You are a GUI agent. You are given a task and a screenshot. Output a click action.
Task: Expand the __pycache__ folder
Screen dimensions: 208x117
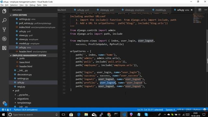pos(33,95)
